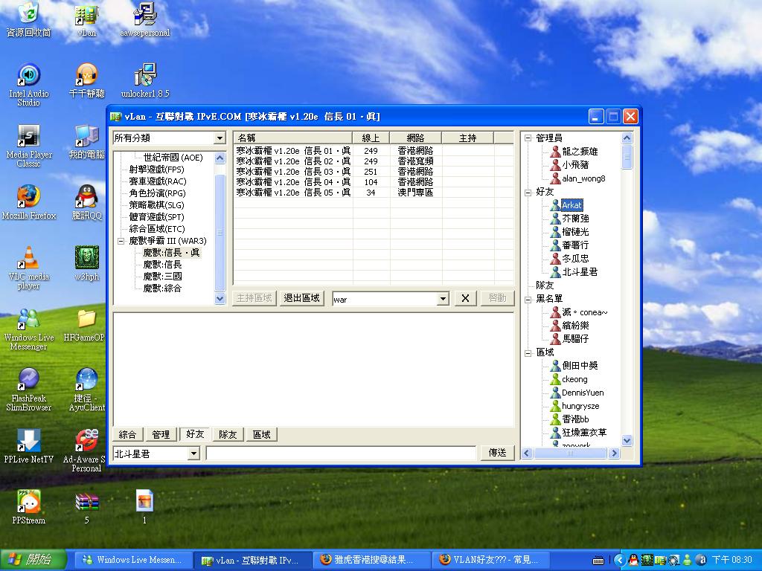Viewport: 762px width, 571px height.
Task: Open the war search combo dropdown
Action: [x=444, y=298]
